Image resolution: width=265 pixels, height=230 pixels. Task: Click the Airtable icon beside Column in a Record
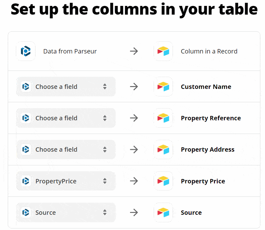click(163, 51)
